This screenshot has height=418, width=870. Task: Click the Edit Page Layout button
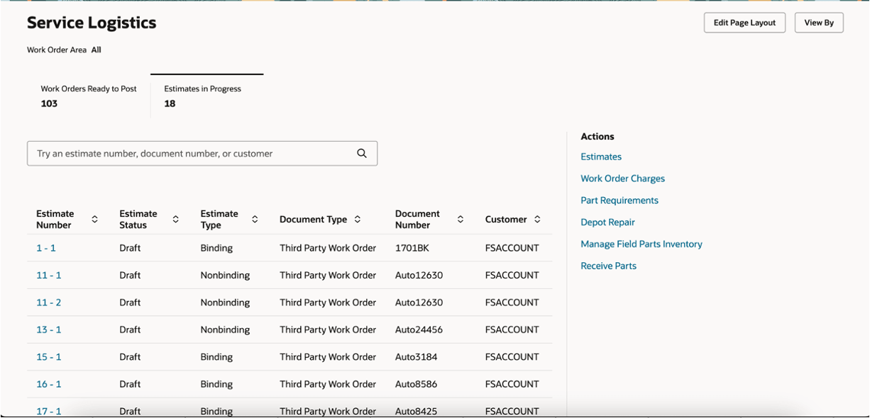[x=744, y=22]
